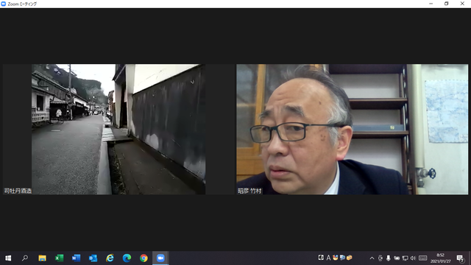
Task: Open Microsoft Edge from taskbar
Action: (x=127, y=258)
